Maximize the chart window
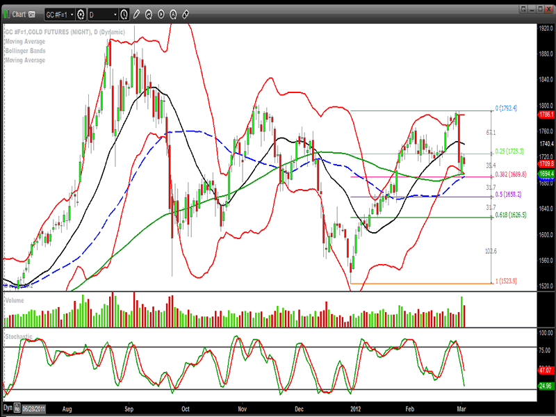 pyautogui.click(x=540, y=9)
